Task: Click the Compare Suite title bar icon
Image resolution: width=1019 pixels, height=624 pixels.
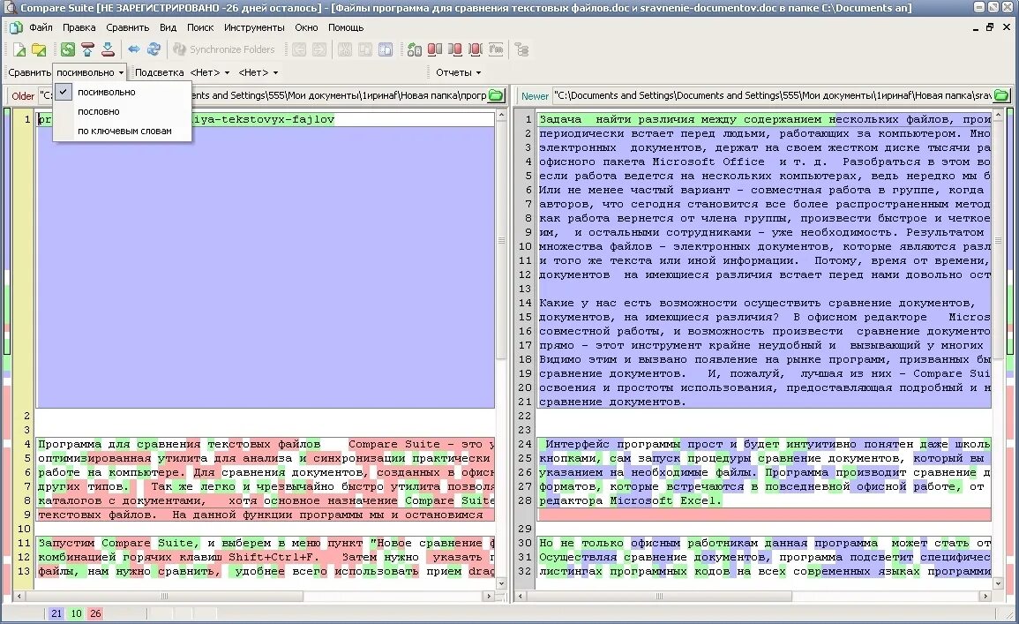Action: point(10,8)
